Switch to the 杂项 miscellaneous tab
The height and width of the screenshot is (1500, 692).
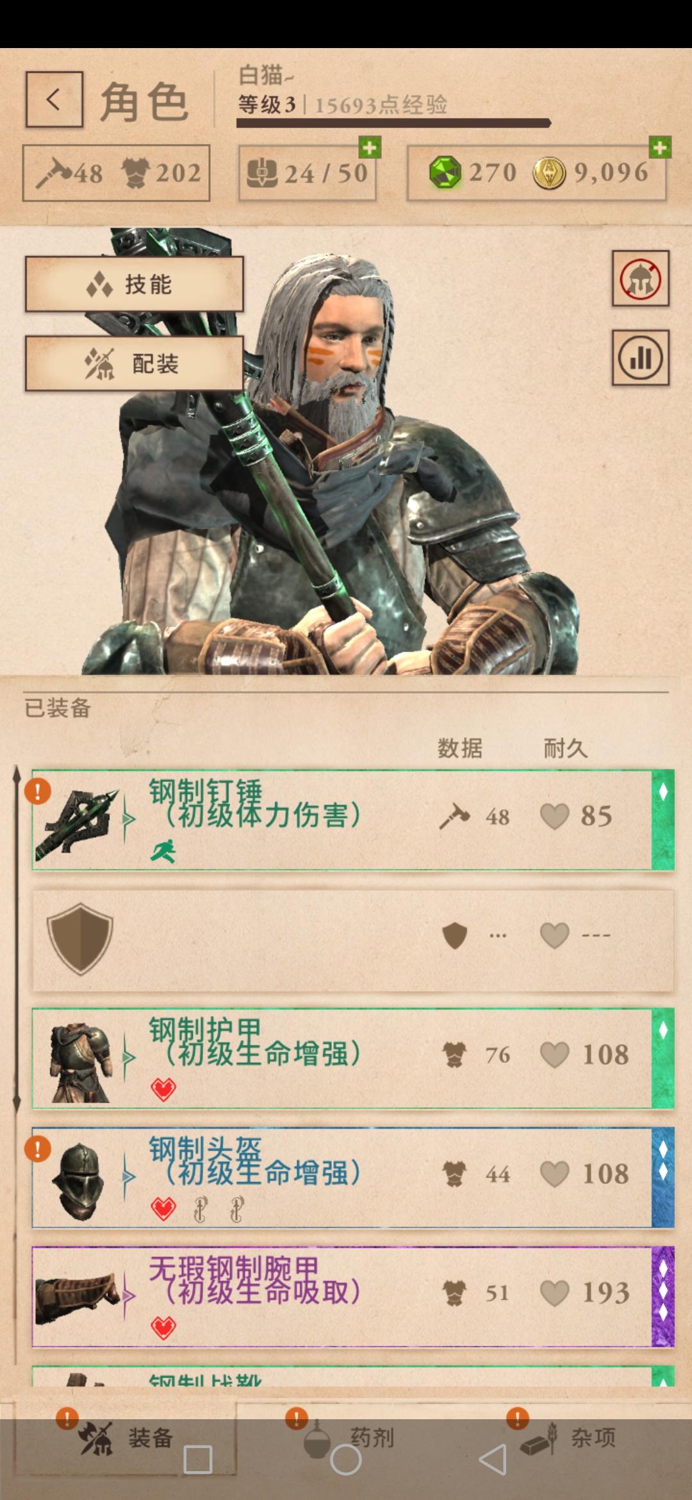click(x=568, y=1438)
